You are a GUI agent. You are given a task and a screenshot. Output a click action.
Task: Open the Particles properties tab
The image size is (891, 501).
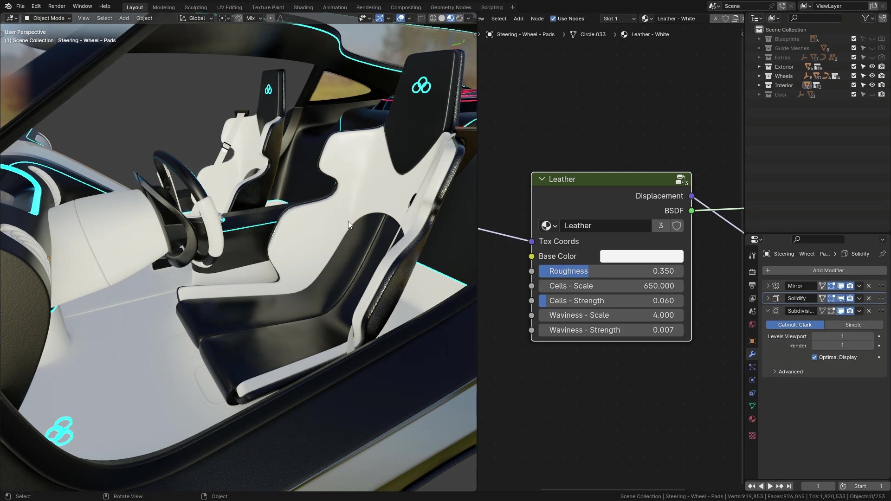click(x=752, y=367)
